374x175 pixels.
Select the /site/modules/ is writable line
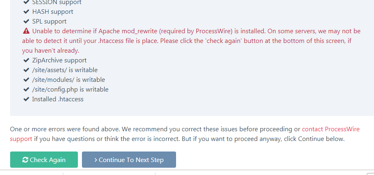pos(69,80)
